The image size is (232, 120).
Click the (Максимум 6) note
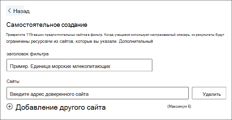tap(179, 106)
